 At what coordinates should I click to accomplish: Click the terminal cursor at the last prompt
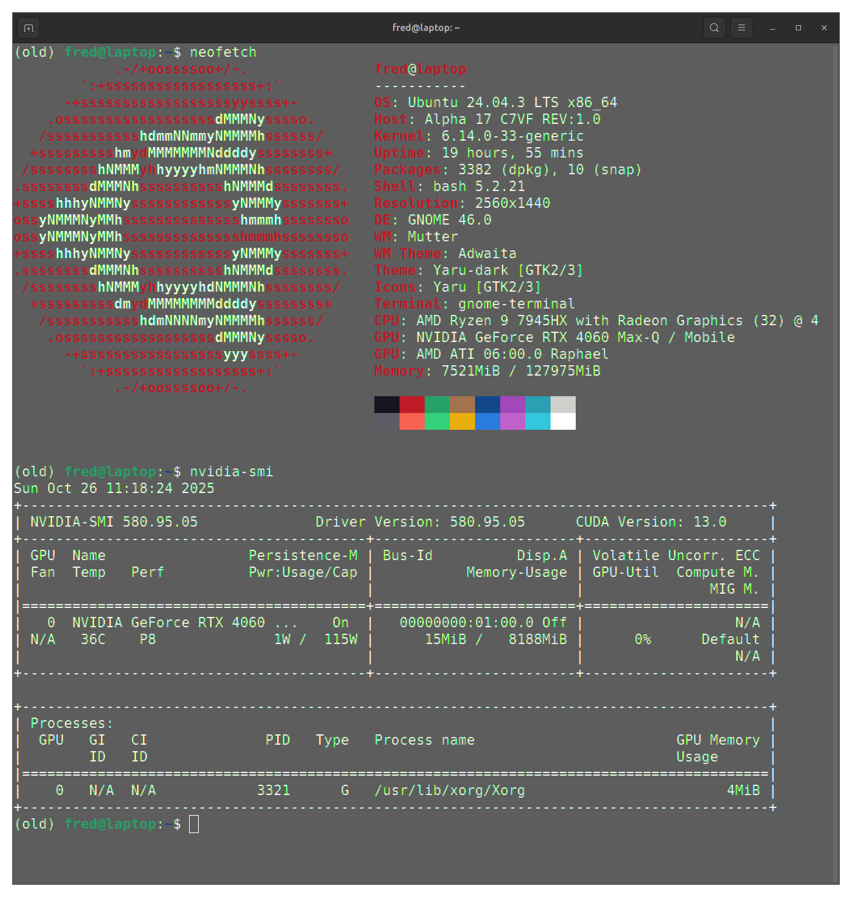[194, 824]
